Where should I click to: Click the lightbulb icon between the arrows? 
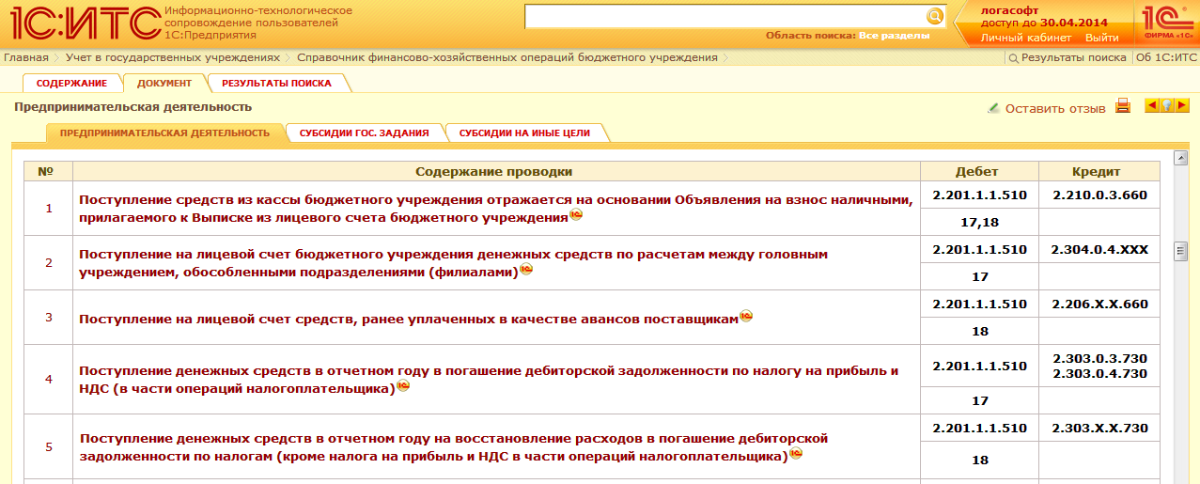click(x=1167, y=106)
